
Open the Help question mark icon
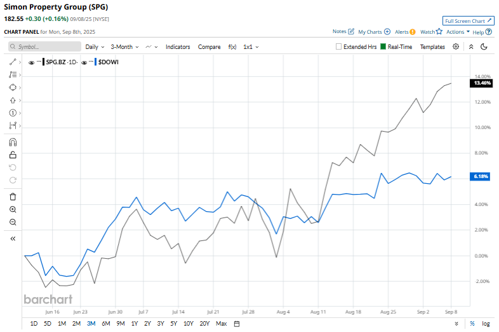pyautogui.click(x=489, y=32)
